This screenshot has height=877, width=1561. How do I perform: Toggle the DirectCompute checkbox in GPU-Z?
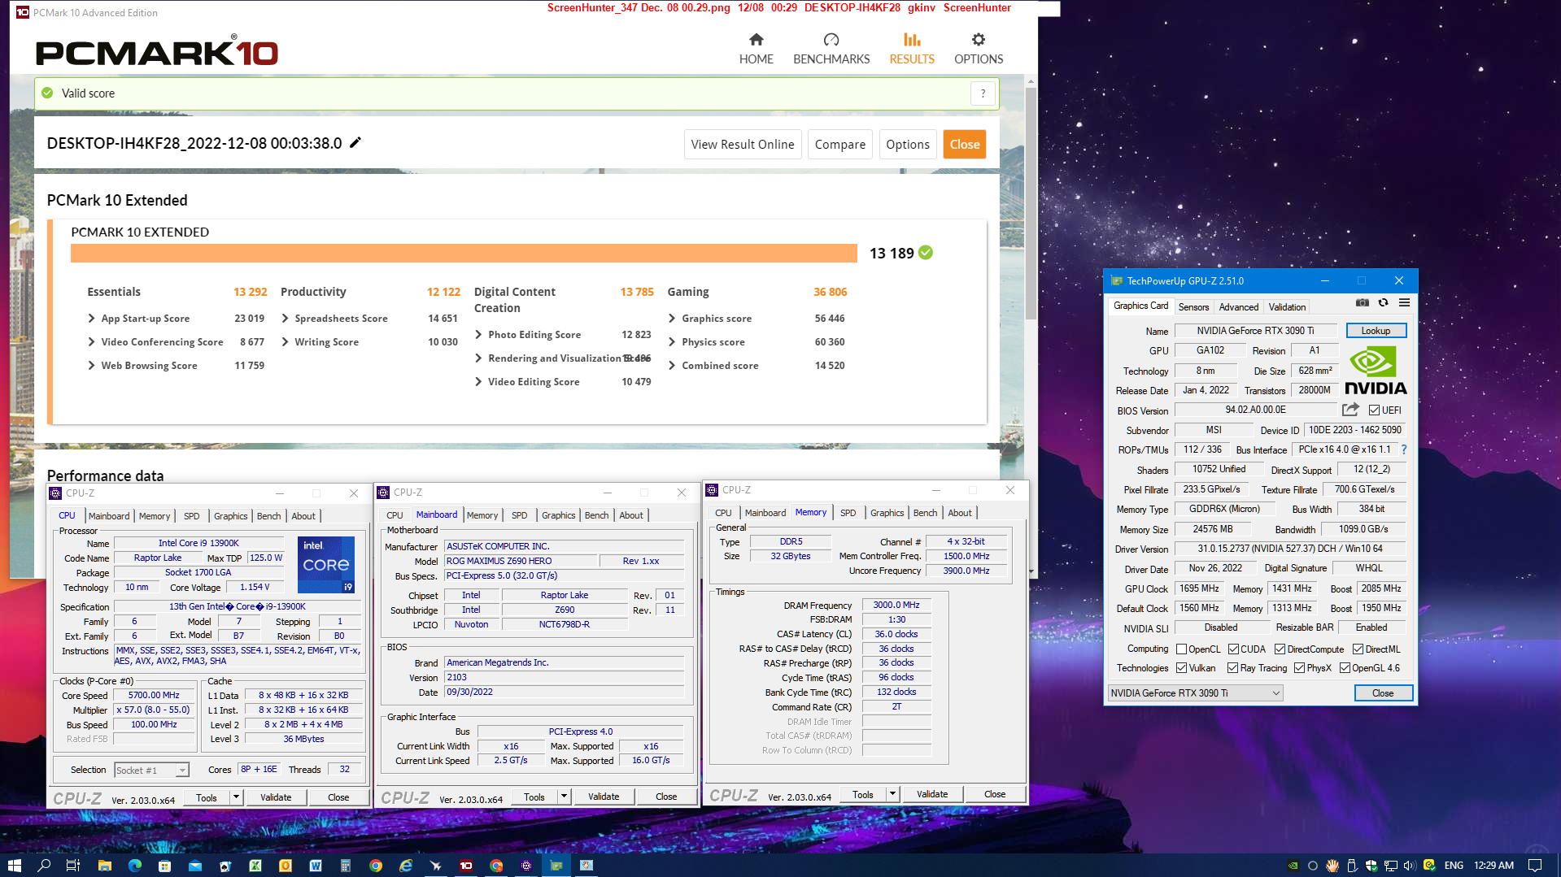pos(1280,649)
